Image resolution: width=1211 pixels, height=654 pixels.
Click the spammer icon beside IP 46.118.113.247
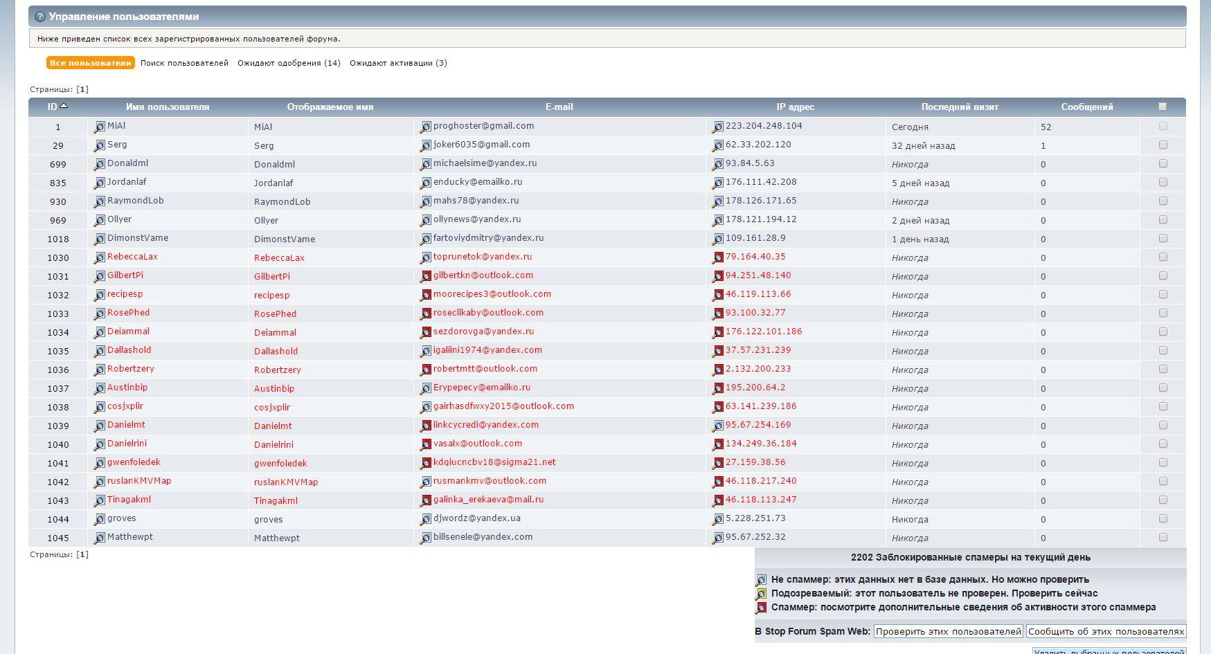coord(718,500)
